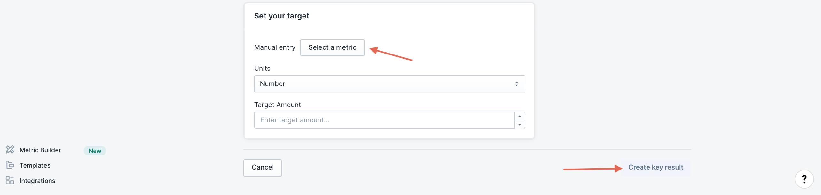
Task: Go to Integrations in the sidebar
Action: click(x=37, y=181)
